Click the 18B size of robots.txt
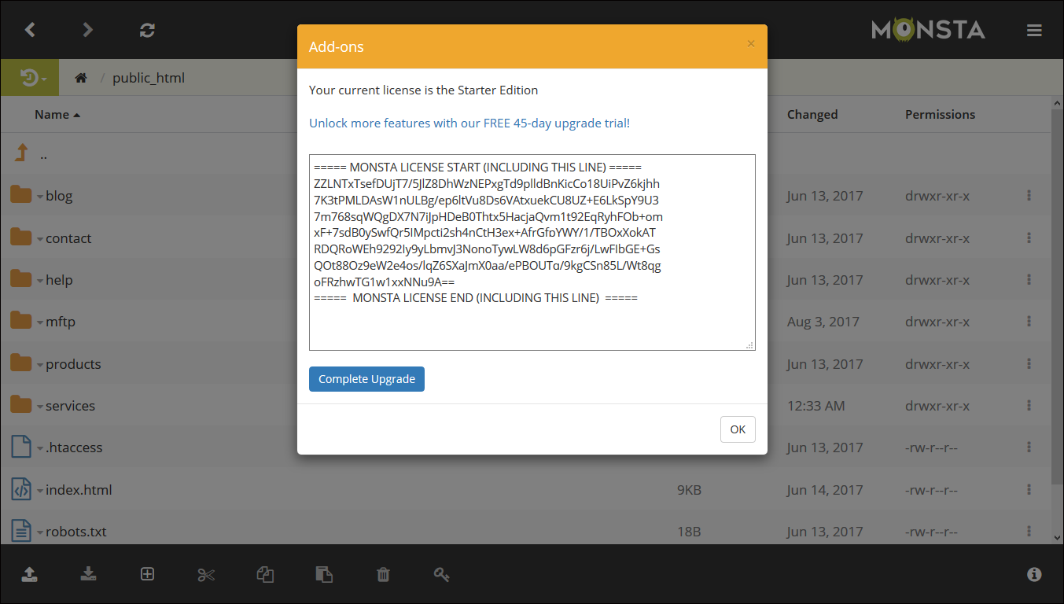Image resolution: width=1064 pixels, height=604 pixels. coord(689,532)
